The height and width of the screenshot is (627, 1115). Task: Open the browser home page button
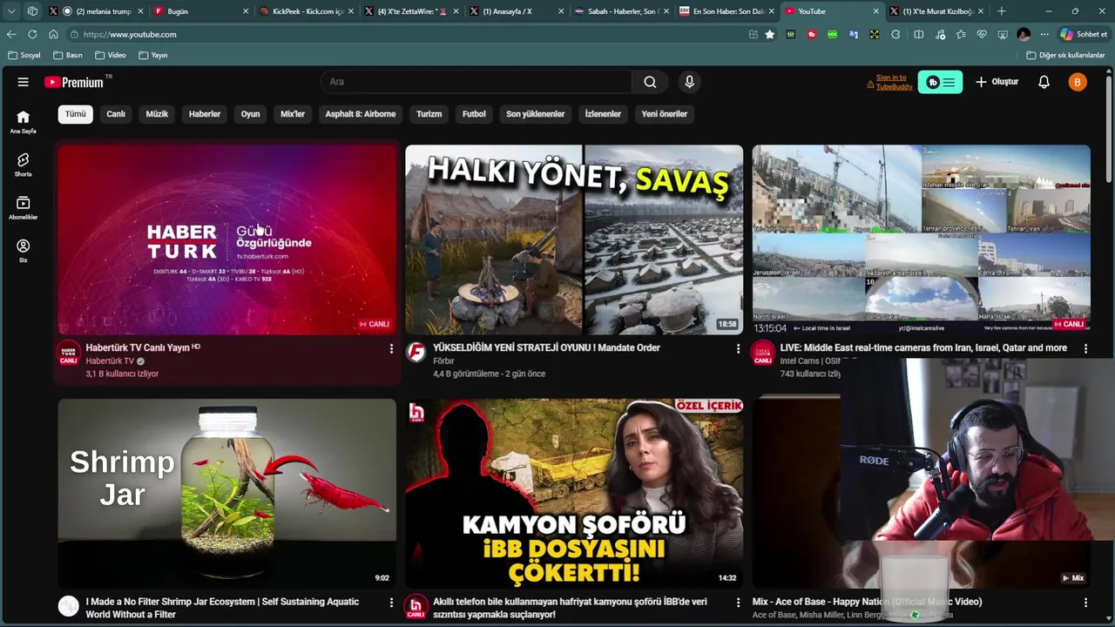(x=53, y=34)
